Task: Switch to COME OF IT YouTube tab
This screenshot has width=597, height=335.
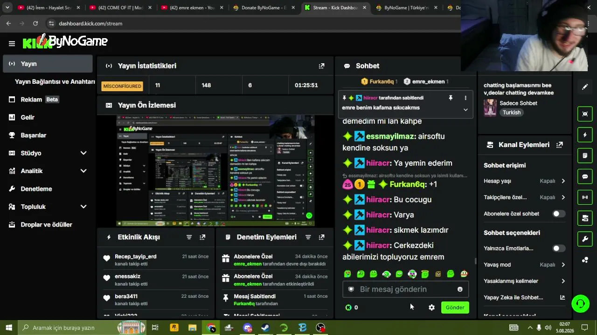Action: (120, 7)
